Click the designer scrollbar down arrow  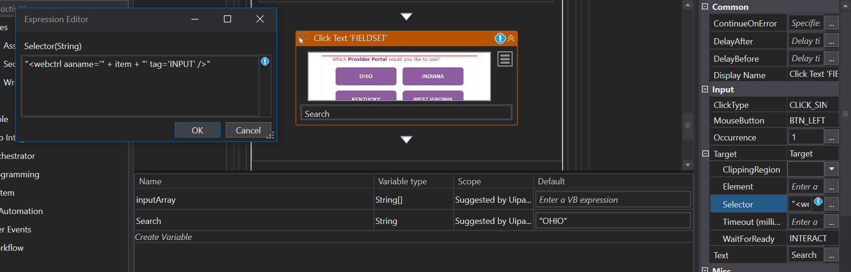(688, 165)
